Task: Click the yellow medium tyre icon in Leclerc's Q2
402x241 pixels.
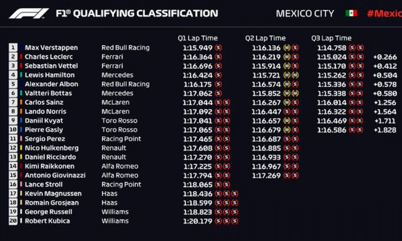Action: (287, 57)
